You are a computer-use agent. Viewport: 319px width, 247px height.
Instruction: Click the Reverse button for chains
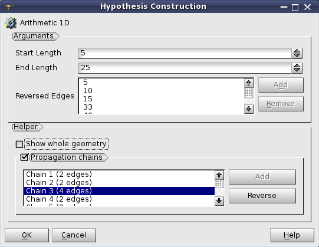pyautogui.click(x=262, y=196)
